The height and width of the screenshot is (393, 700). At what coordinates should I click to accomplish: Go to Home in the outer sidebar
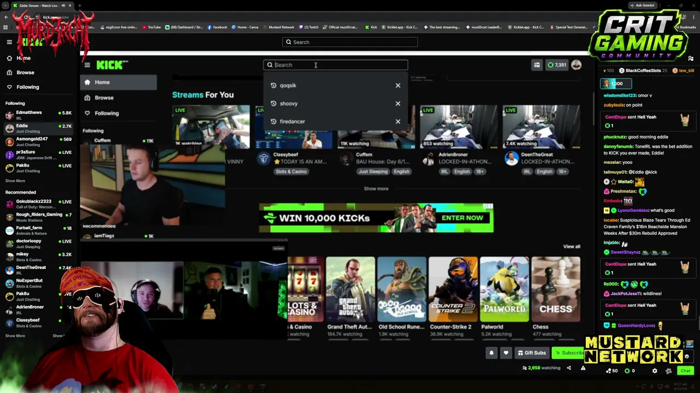[x=19, y=58]
